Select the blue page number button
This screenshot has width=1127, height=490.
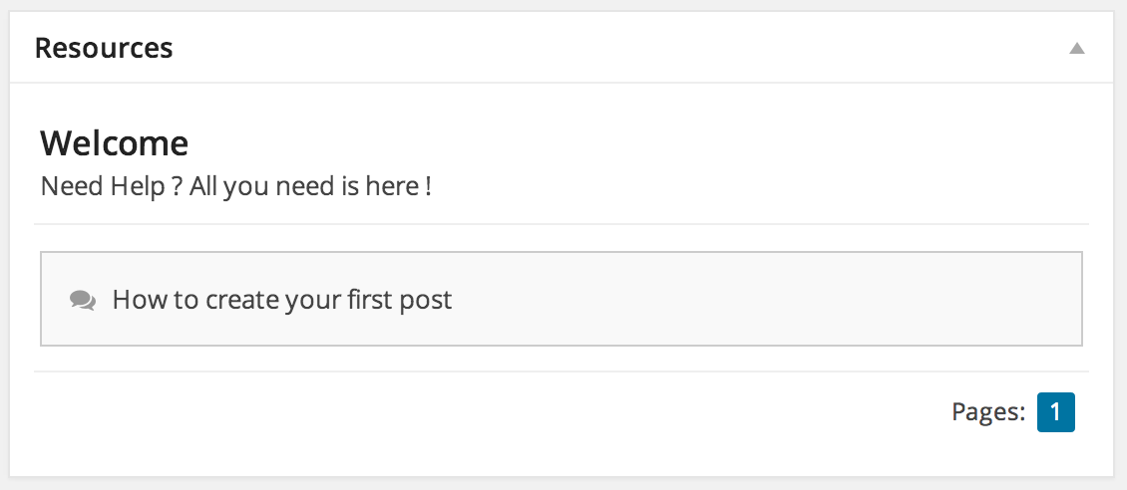point(1056,411)
